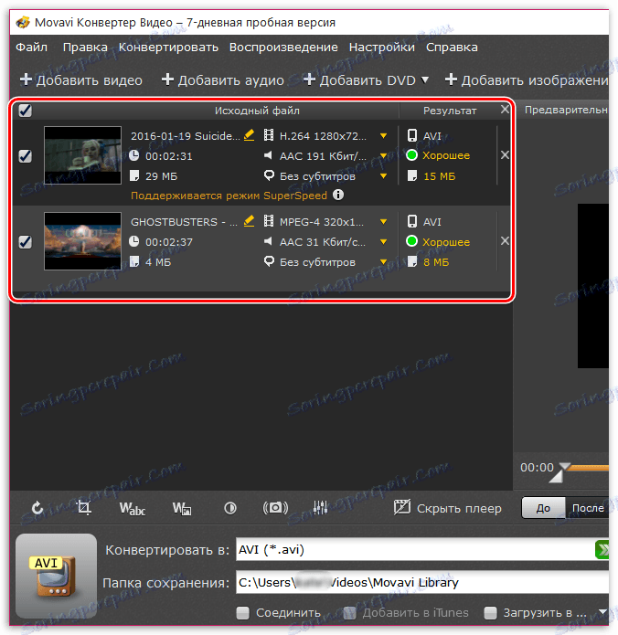
Task: Expand subtitles dropdown for GHOSTBUSTERS video
Action: pyautogui.click(x=383, y=262)
